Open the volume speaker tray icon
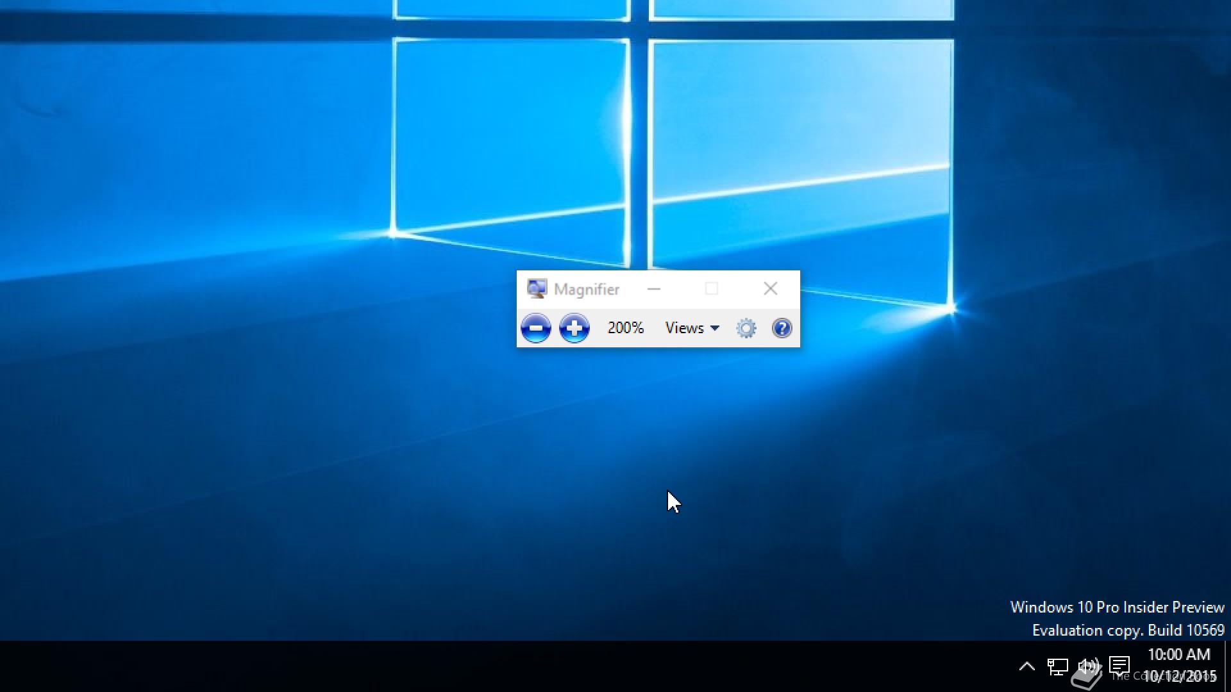The image size is (1231, 692). (x=1088, y=666)
